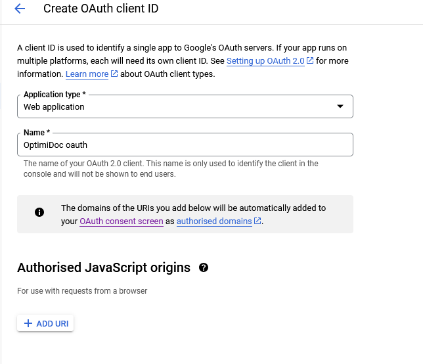The width and height of the screenshot is (423, 364).
Task: Click external-link icon after Setting up OAuth 2.0
Action: (x=310, y=60)
